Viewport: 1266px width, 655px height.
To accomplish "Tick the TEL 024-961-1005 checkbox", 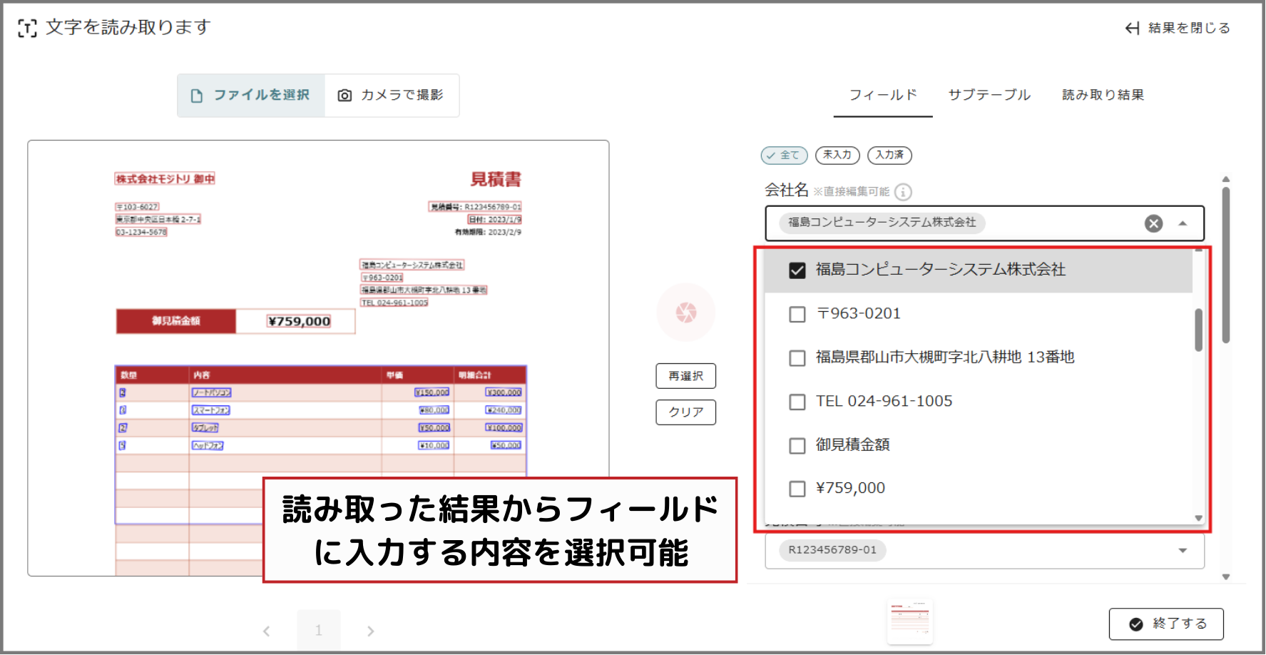I will (x=797, y=402).
